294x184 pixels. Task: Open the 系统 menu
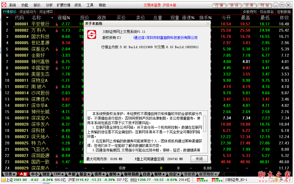(x=13, y=5)
